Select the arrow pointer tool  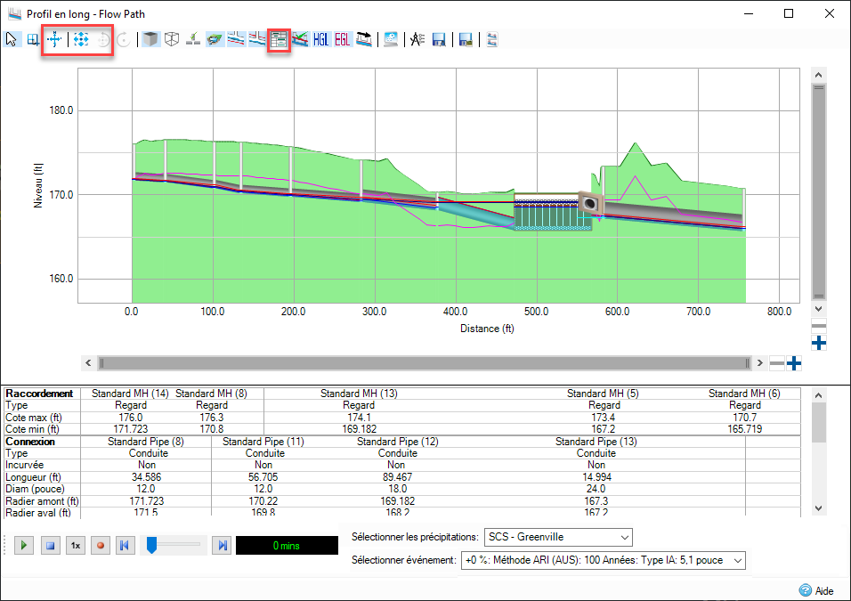pos(12,40)
